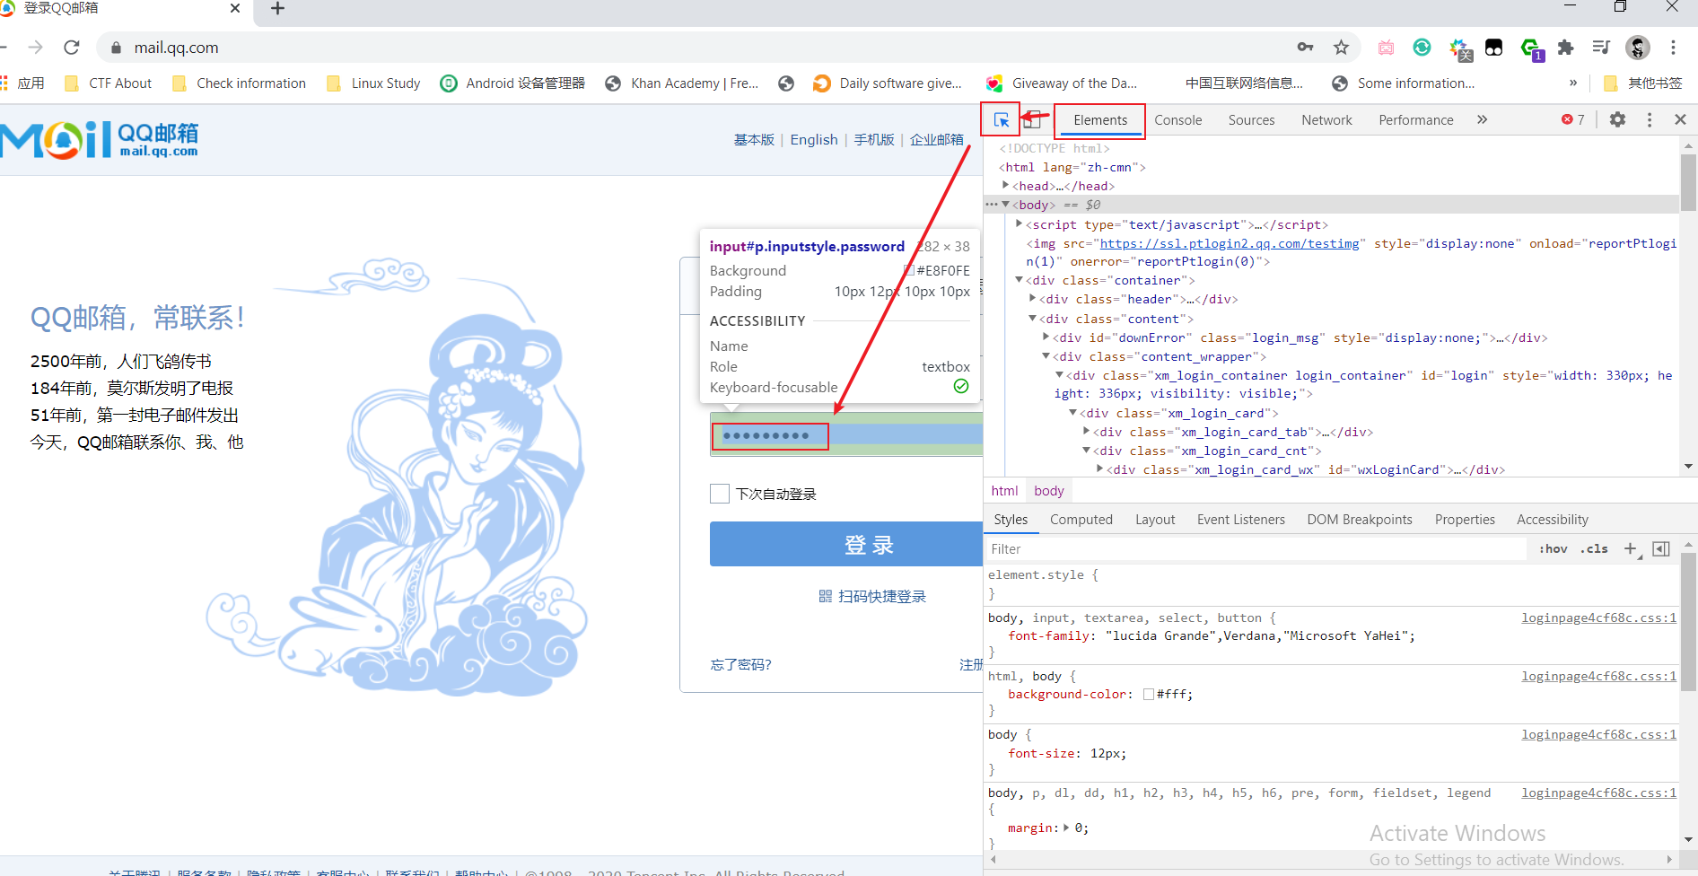Reload the mail.qq.com page
Image resolution: width=1698 pixels, height=876 pixels.
point(72,48)
